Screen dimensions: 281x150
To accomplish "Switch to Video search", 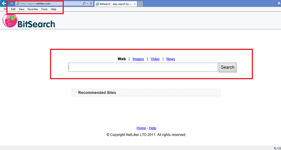I will [155, 59].
